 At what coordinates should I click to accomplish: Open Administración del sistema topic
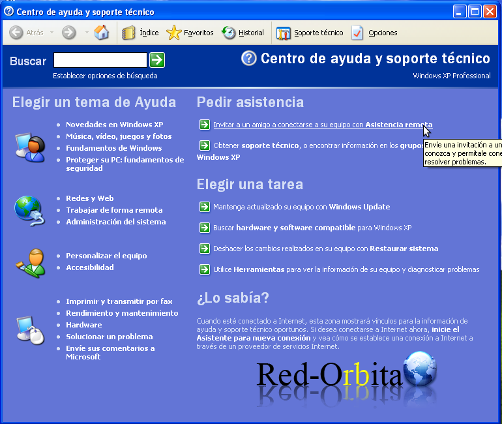click(x=116, y=222)
